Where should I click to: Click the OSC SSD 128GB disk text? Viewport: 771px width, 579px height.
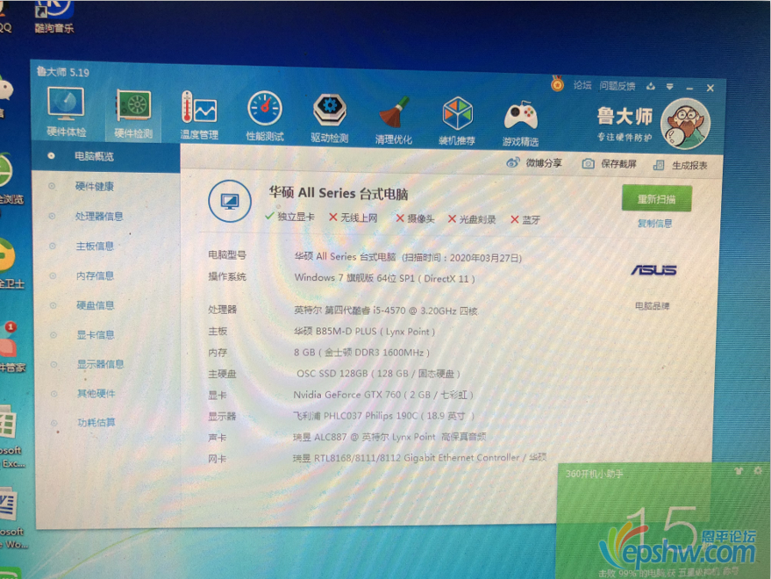pos(378,374)
